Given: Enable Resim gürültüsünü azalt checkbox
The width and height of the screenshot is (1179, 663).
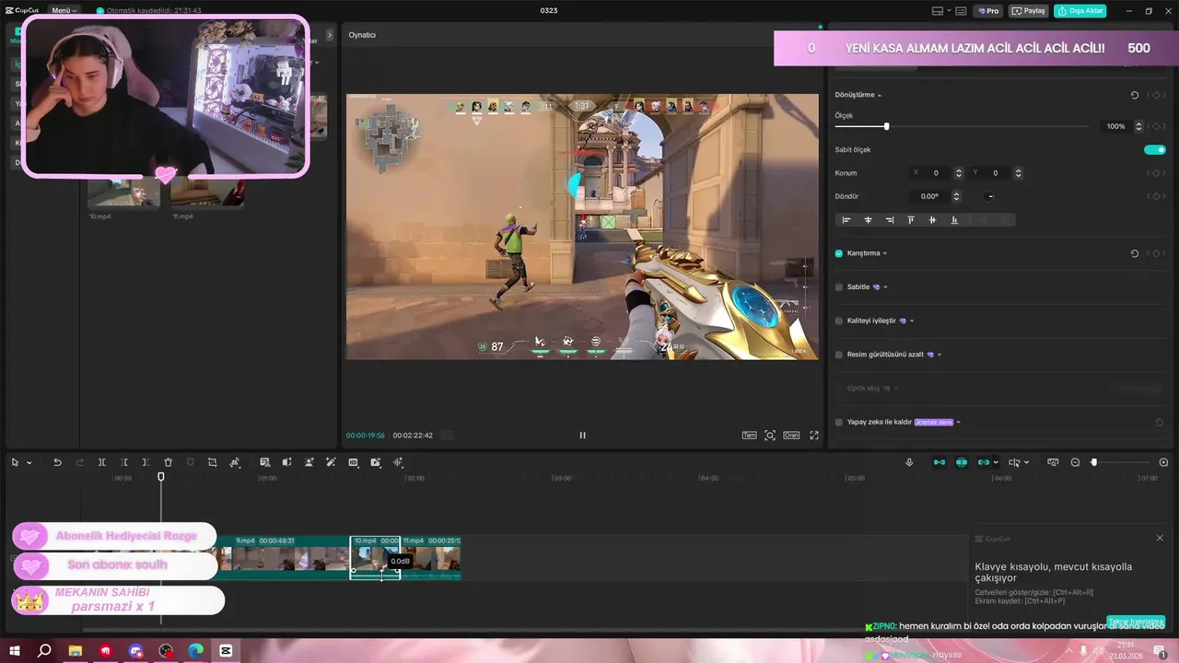Looking at the screenshot, I should coord(839,355).
